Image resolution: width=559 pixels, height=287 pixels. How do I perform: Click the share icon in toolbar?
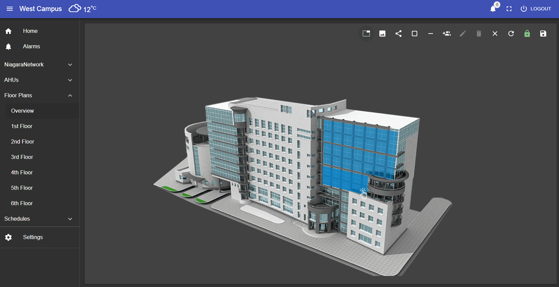(x=398, y=34)
